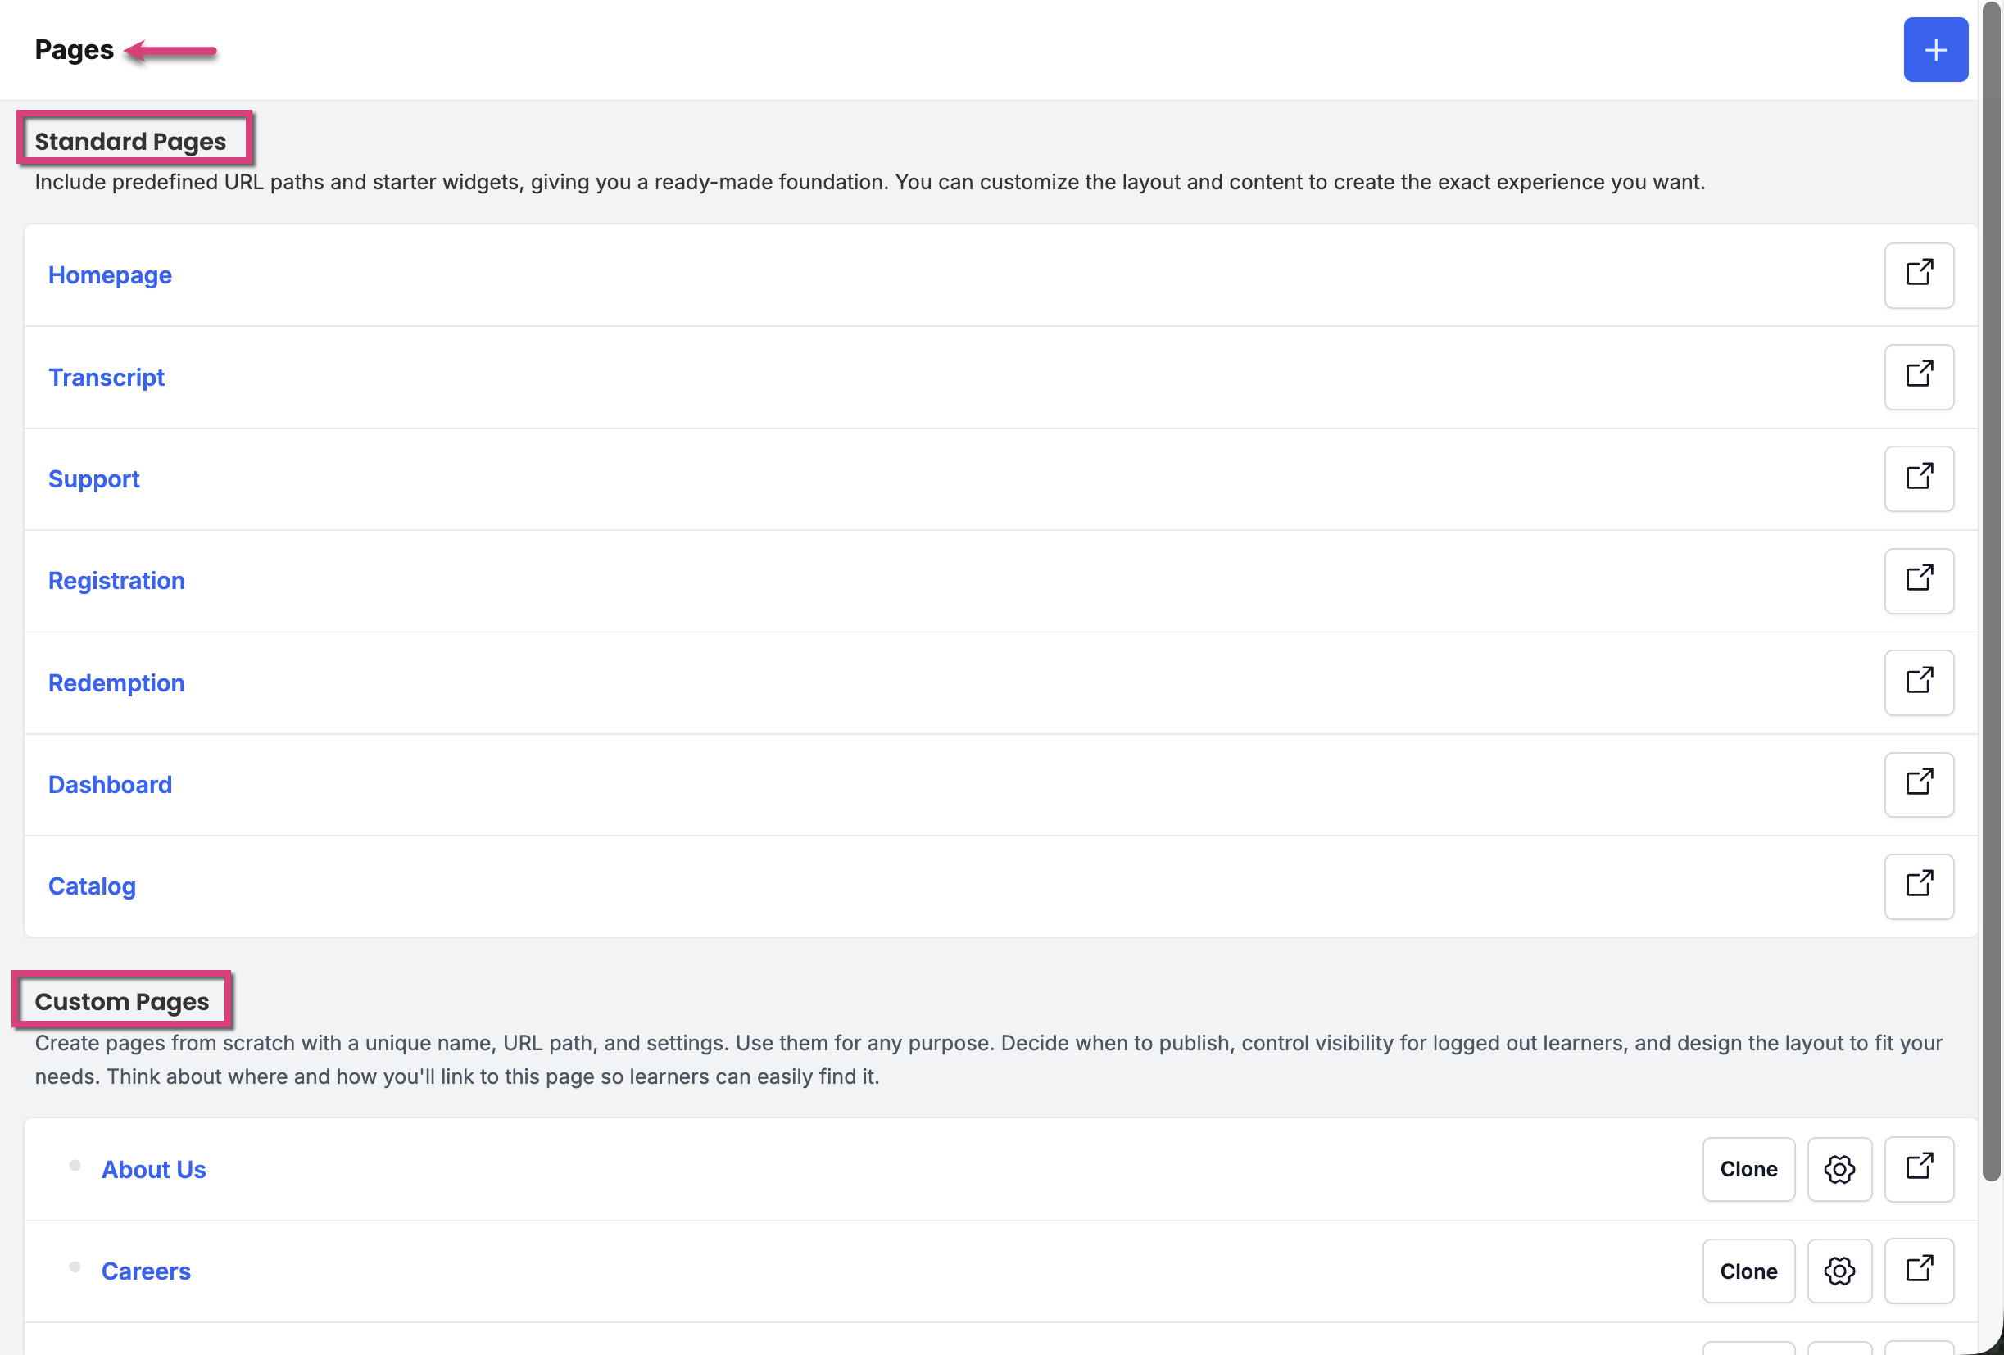2004x1355 pixels.
Task: Open Dashboard page external link icon
Action: tap(1919, 784)
